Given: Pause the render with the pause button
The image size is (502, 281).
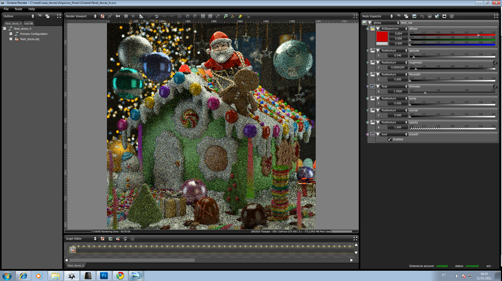Looking at the screenshot, I should tap(126, 16).
